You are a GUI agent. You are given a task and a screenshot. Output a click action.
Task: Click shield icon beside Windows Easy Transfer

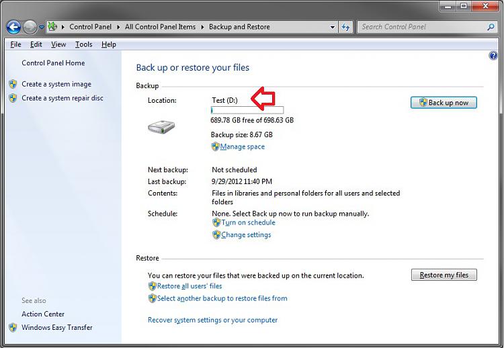click(13, 327)
